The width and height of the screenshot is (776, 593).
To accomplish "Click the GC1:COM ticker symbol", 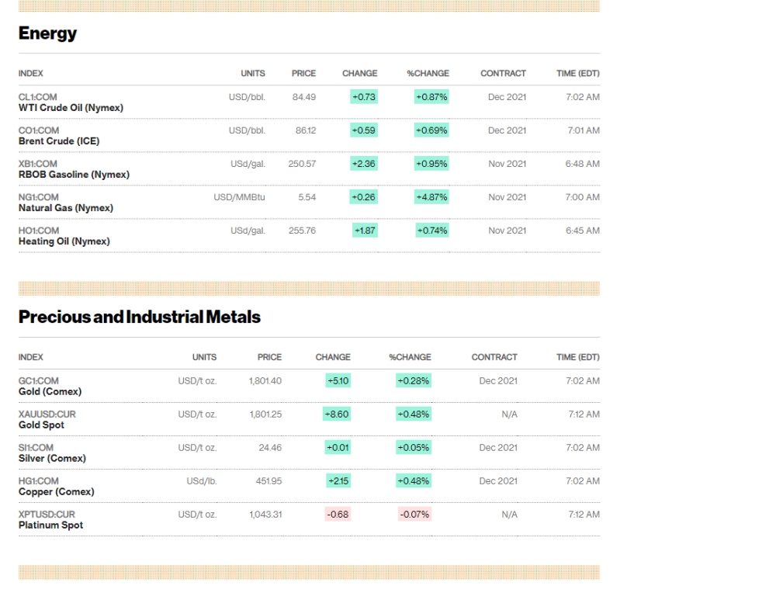I will pyautogui.click(x=38, y=380).
